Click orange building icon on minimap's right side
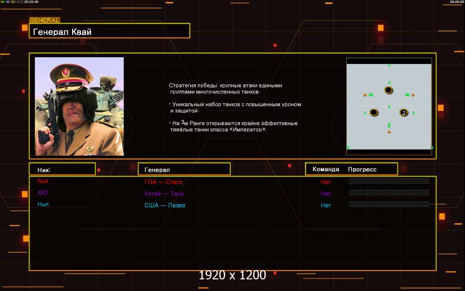This screenshot has width=465, height=291. (x=413, y=95)
